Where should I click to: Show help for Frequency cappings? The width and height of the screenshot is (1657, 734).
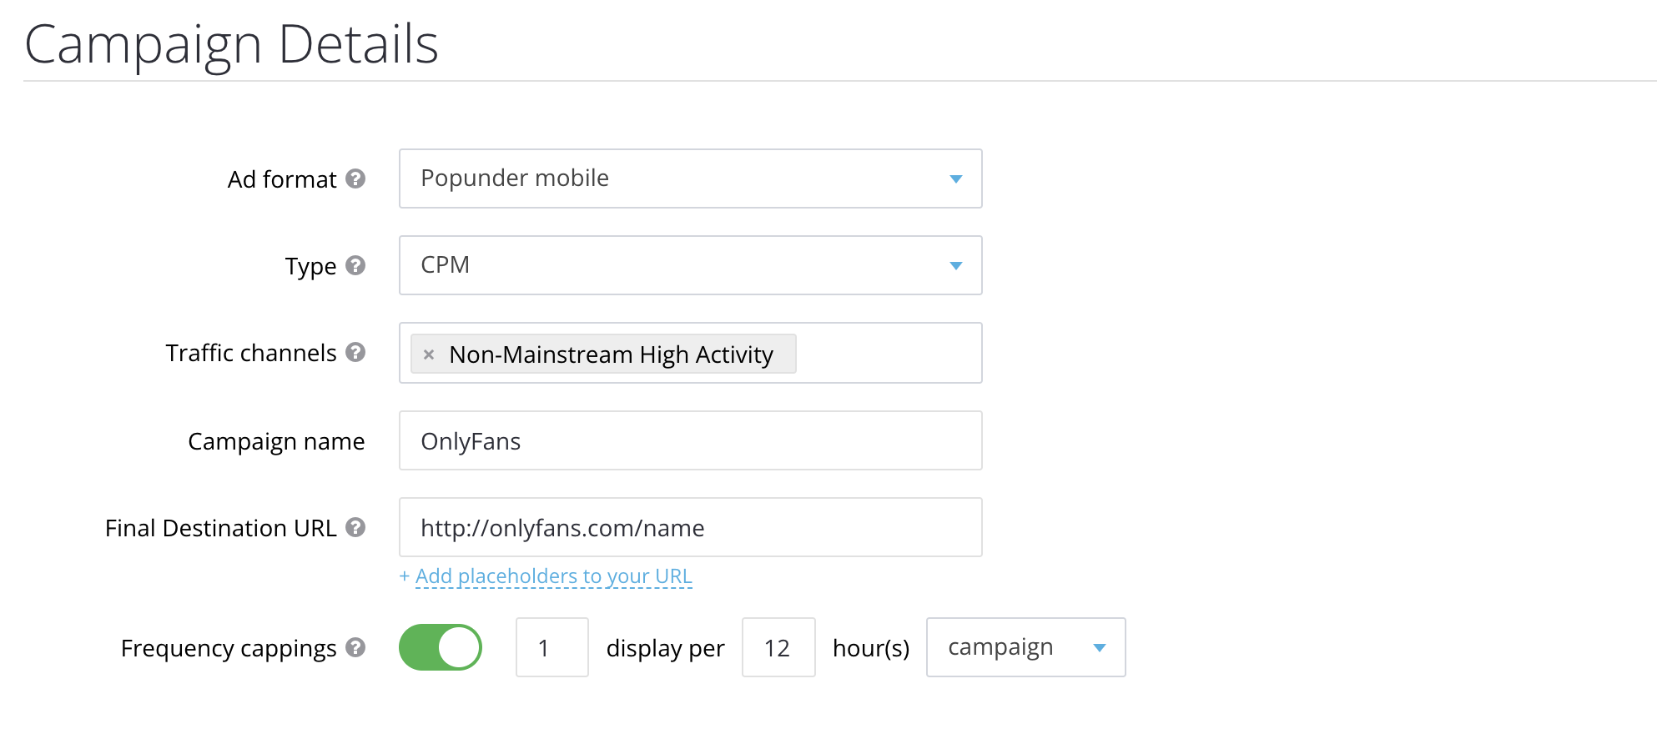point(355,648)
